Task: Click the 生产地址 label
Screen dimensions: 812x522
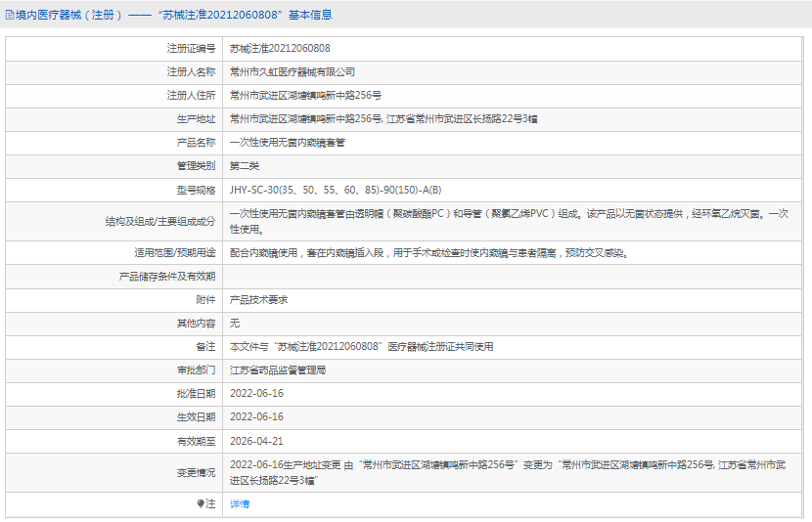Action: (x=196, y=119)
